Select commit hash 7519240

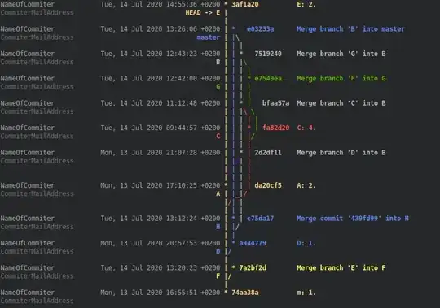coord(268,54)
